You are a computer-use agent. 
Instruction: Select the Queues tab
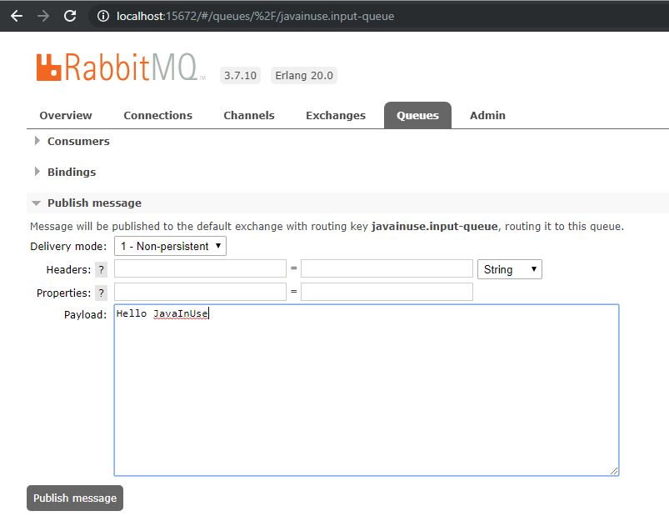417,115
